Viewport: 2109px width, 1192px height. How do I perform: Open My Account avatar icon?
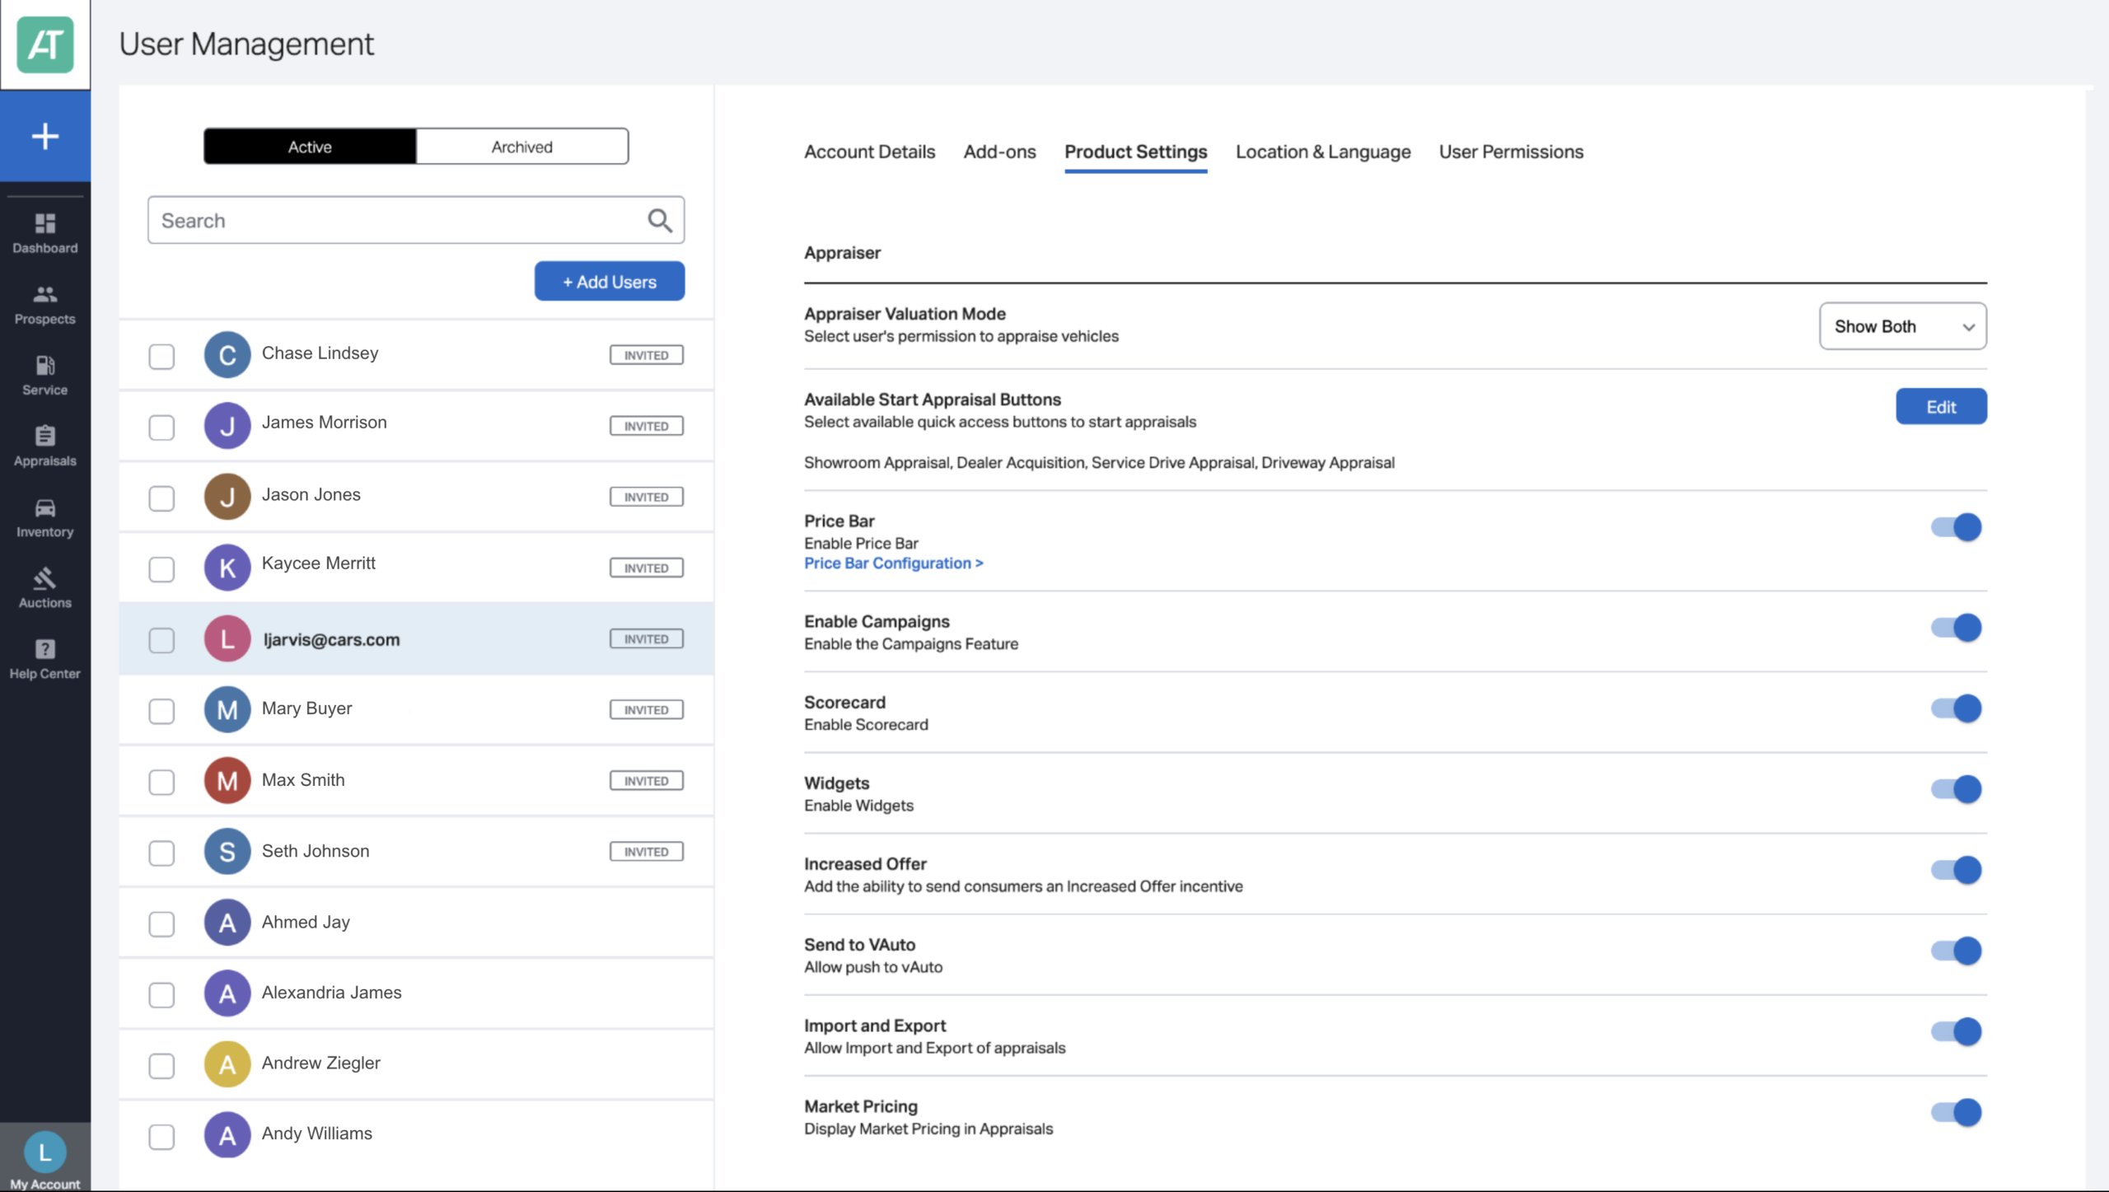pos(45,1152)
